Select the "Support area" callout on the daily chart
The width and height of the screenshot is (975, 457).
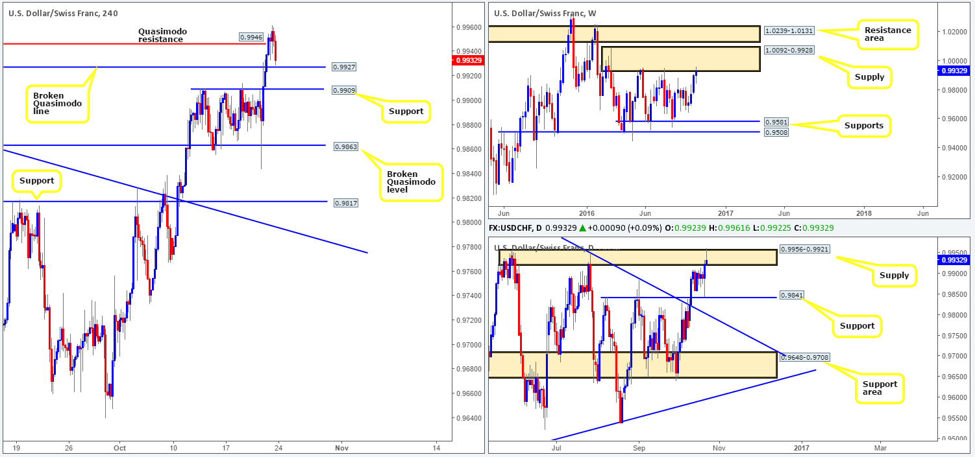click(880, 388)
